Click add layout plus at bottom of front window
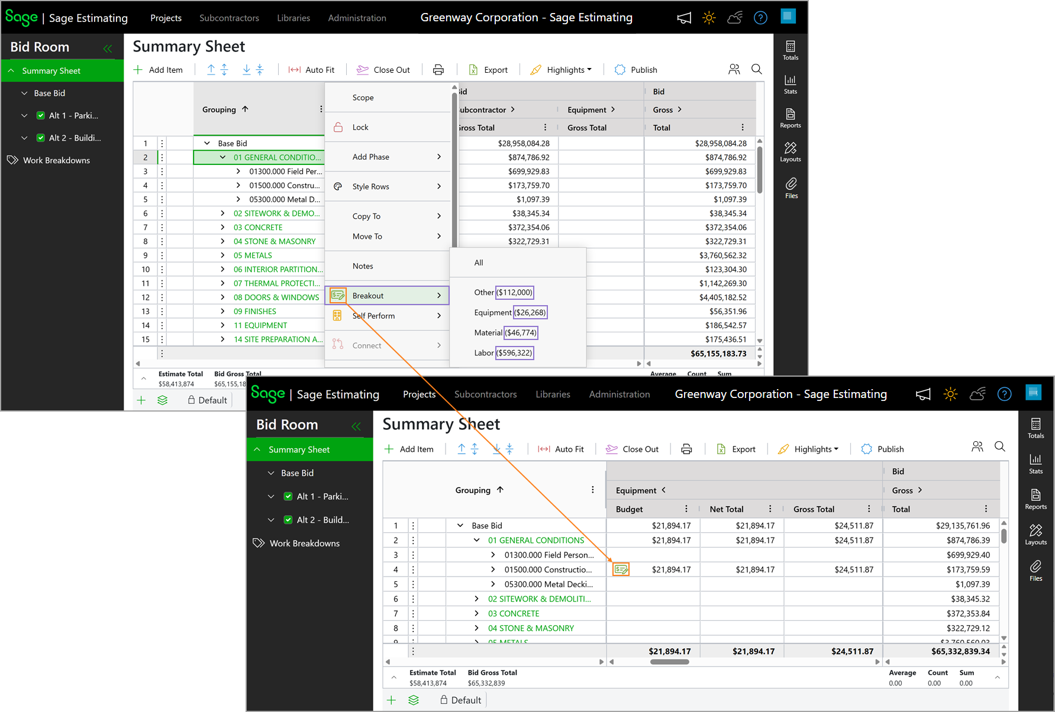Viewport: 1055px width, 712px height. [391, 700]
